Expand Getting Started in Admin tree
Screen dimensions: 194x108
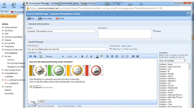coord(3,27)
